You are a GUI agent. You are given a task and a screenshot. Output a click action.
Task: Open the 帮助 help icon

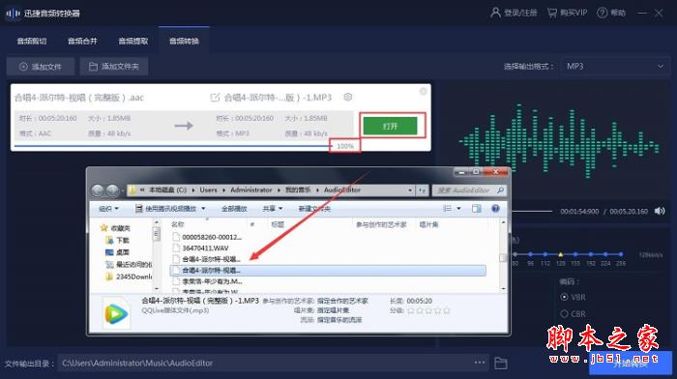click(602, 13)
